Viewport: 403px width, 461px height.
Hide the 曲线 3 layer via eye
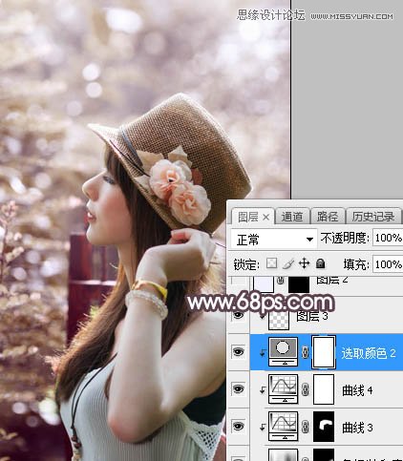pyautogui.click(x=238, y=426)
